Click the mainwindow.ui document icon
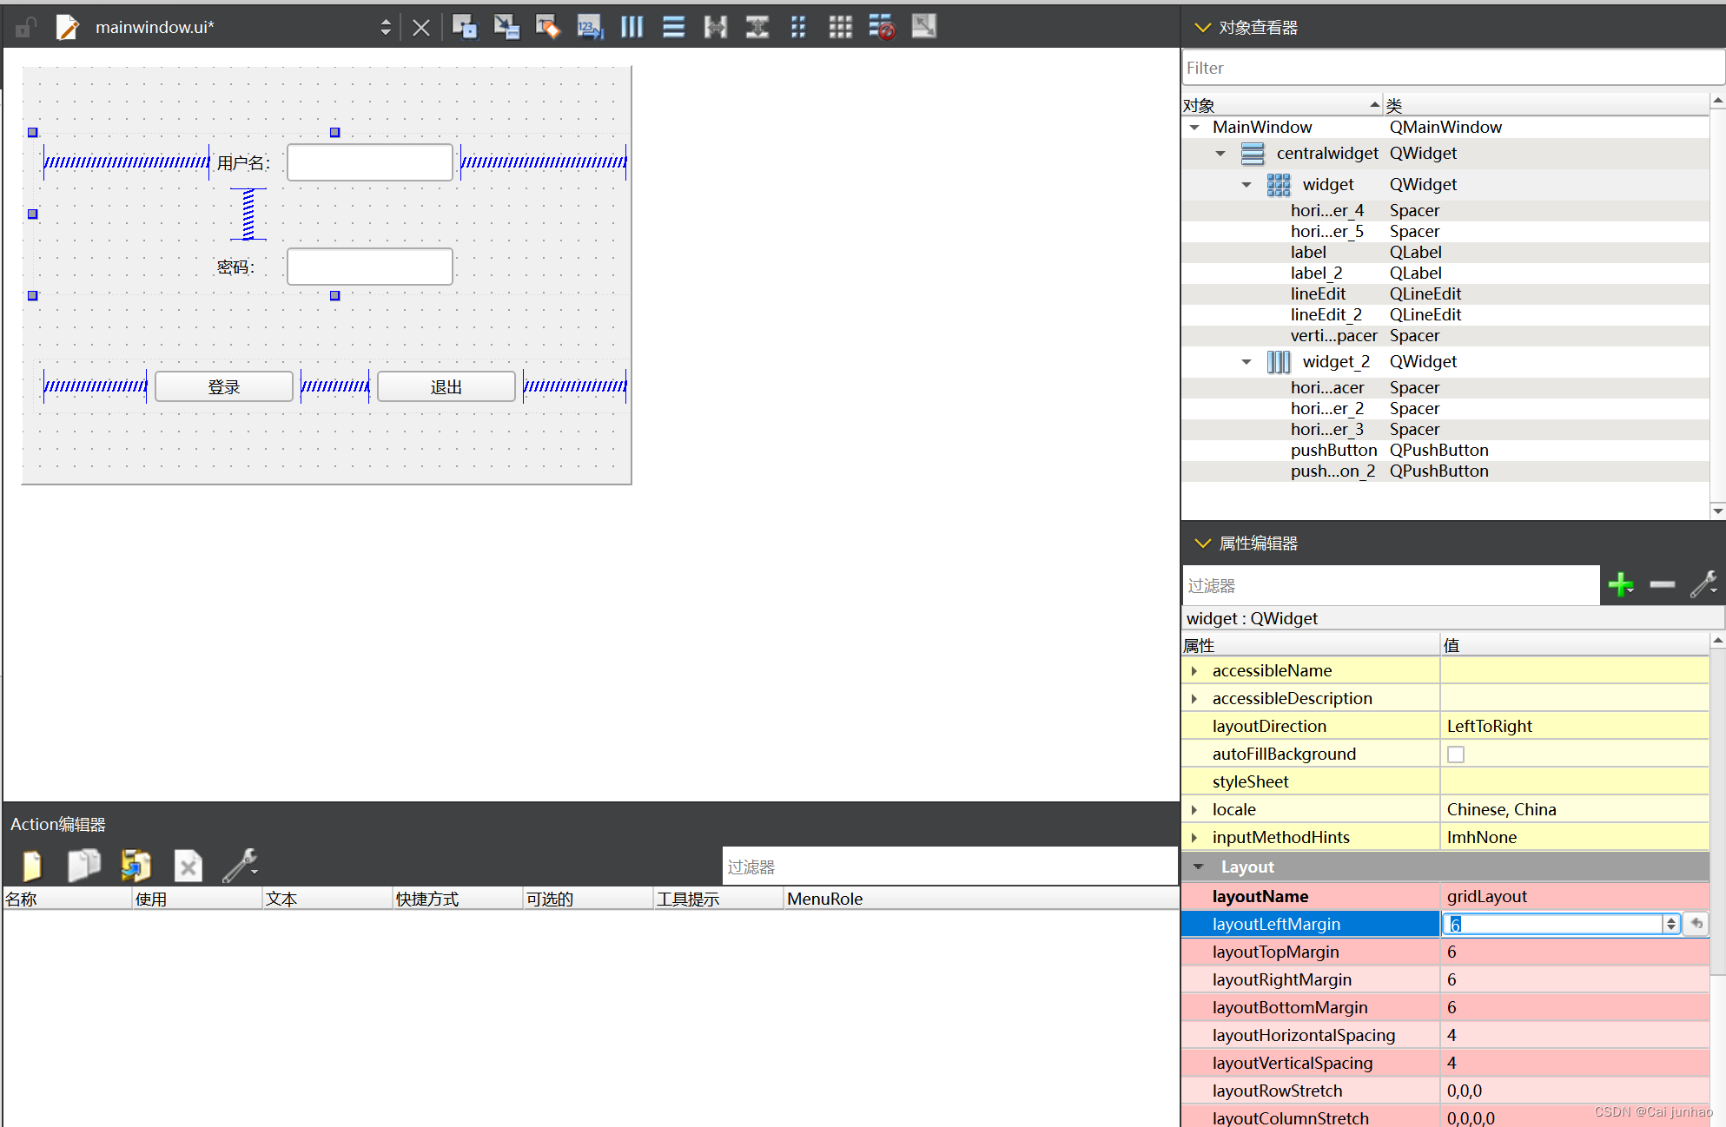The width and height of the screenshot is (1726, 1127). click(67, 28)
